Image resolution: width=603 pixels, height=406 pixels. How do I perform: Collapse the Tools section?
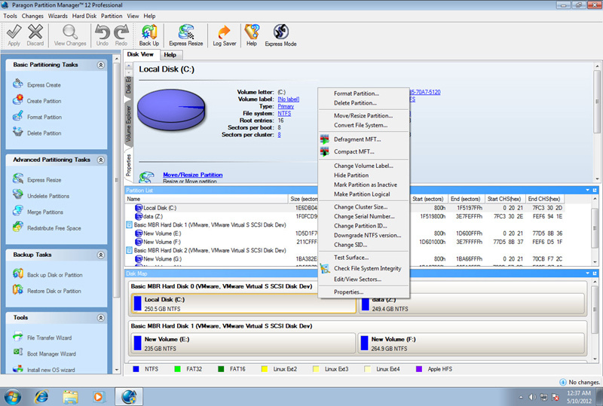pyautogui.click(x=99, y=318)
